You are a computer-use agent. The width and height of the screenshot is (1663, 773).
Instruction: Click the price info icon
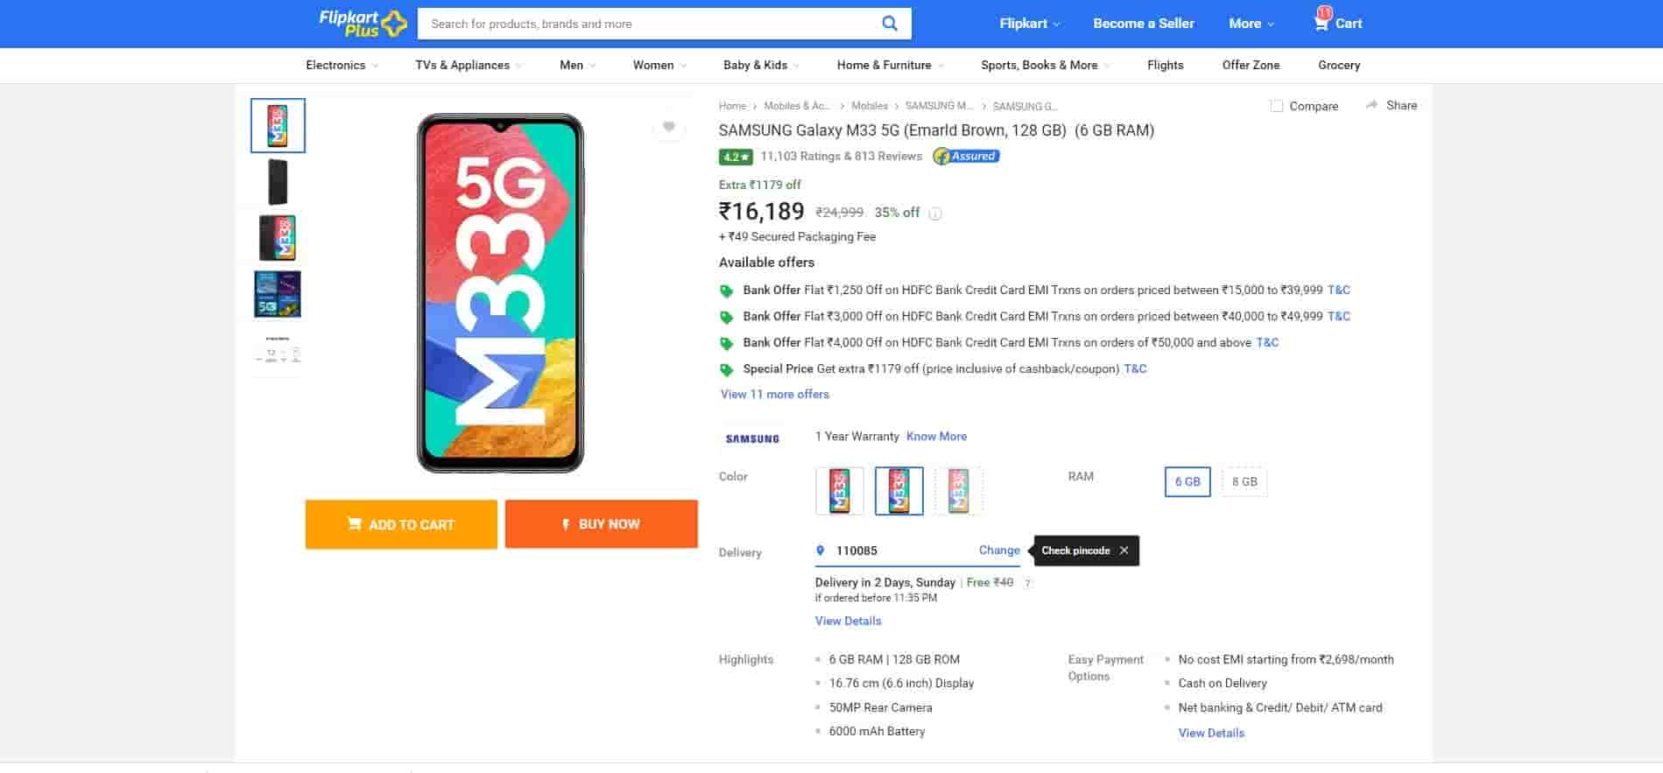click(935, 214)
